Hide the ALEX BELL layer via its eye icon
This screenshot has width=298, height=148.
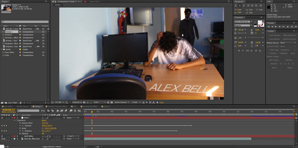pyautogui.click(x=2, y=136)
